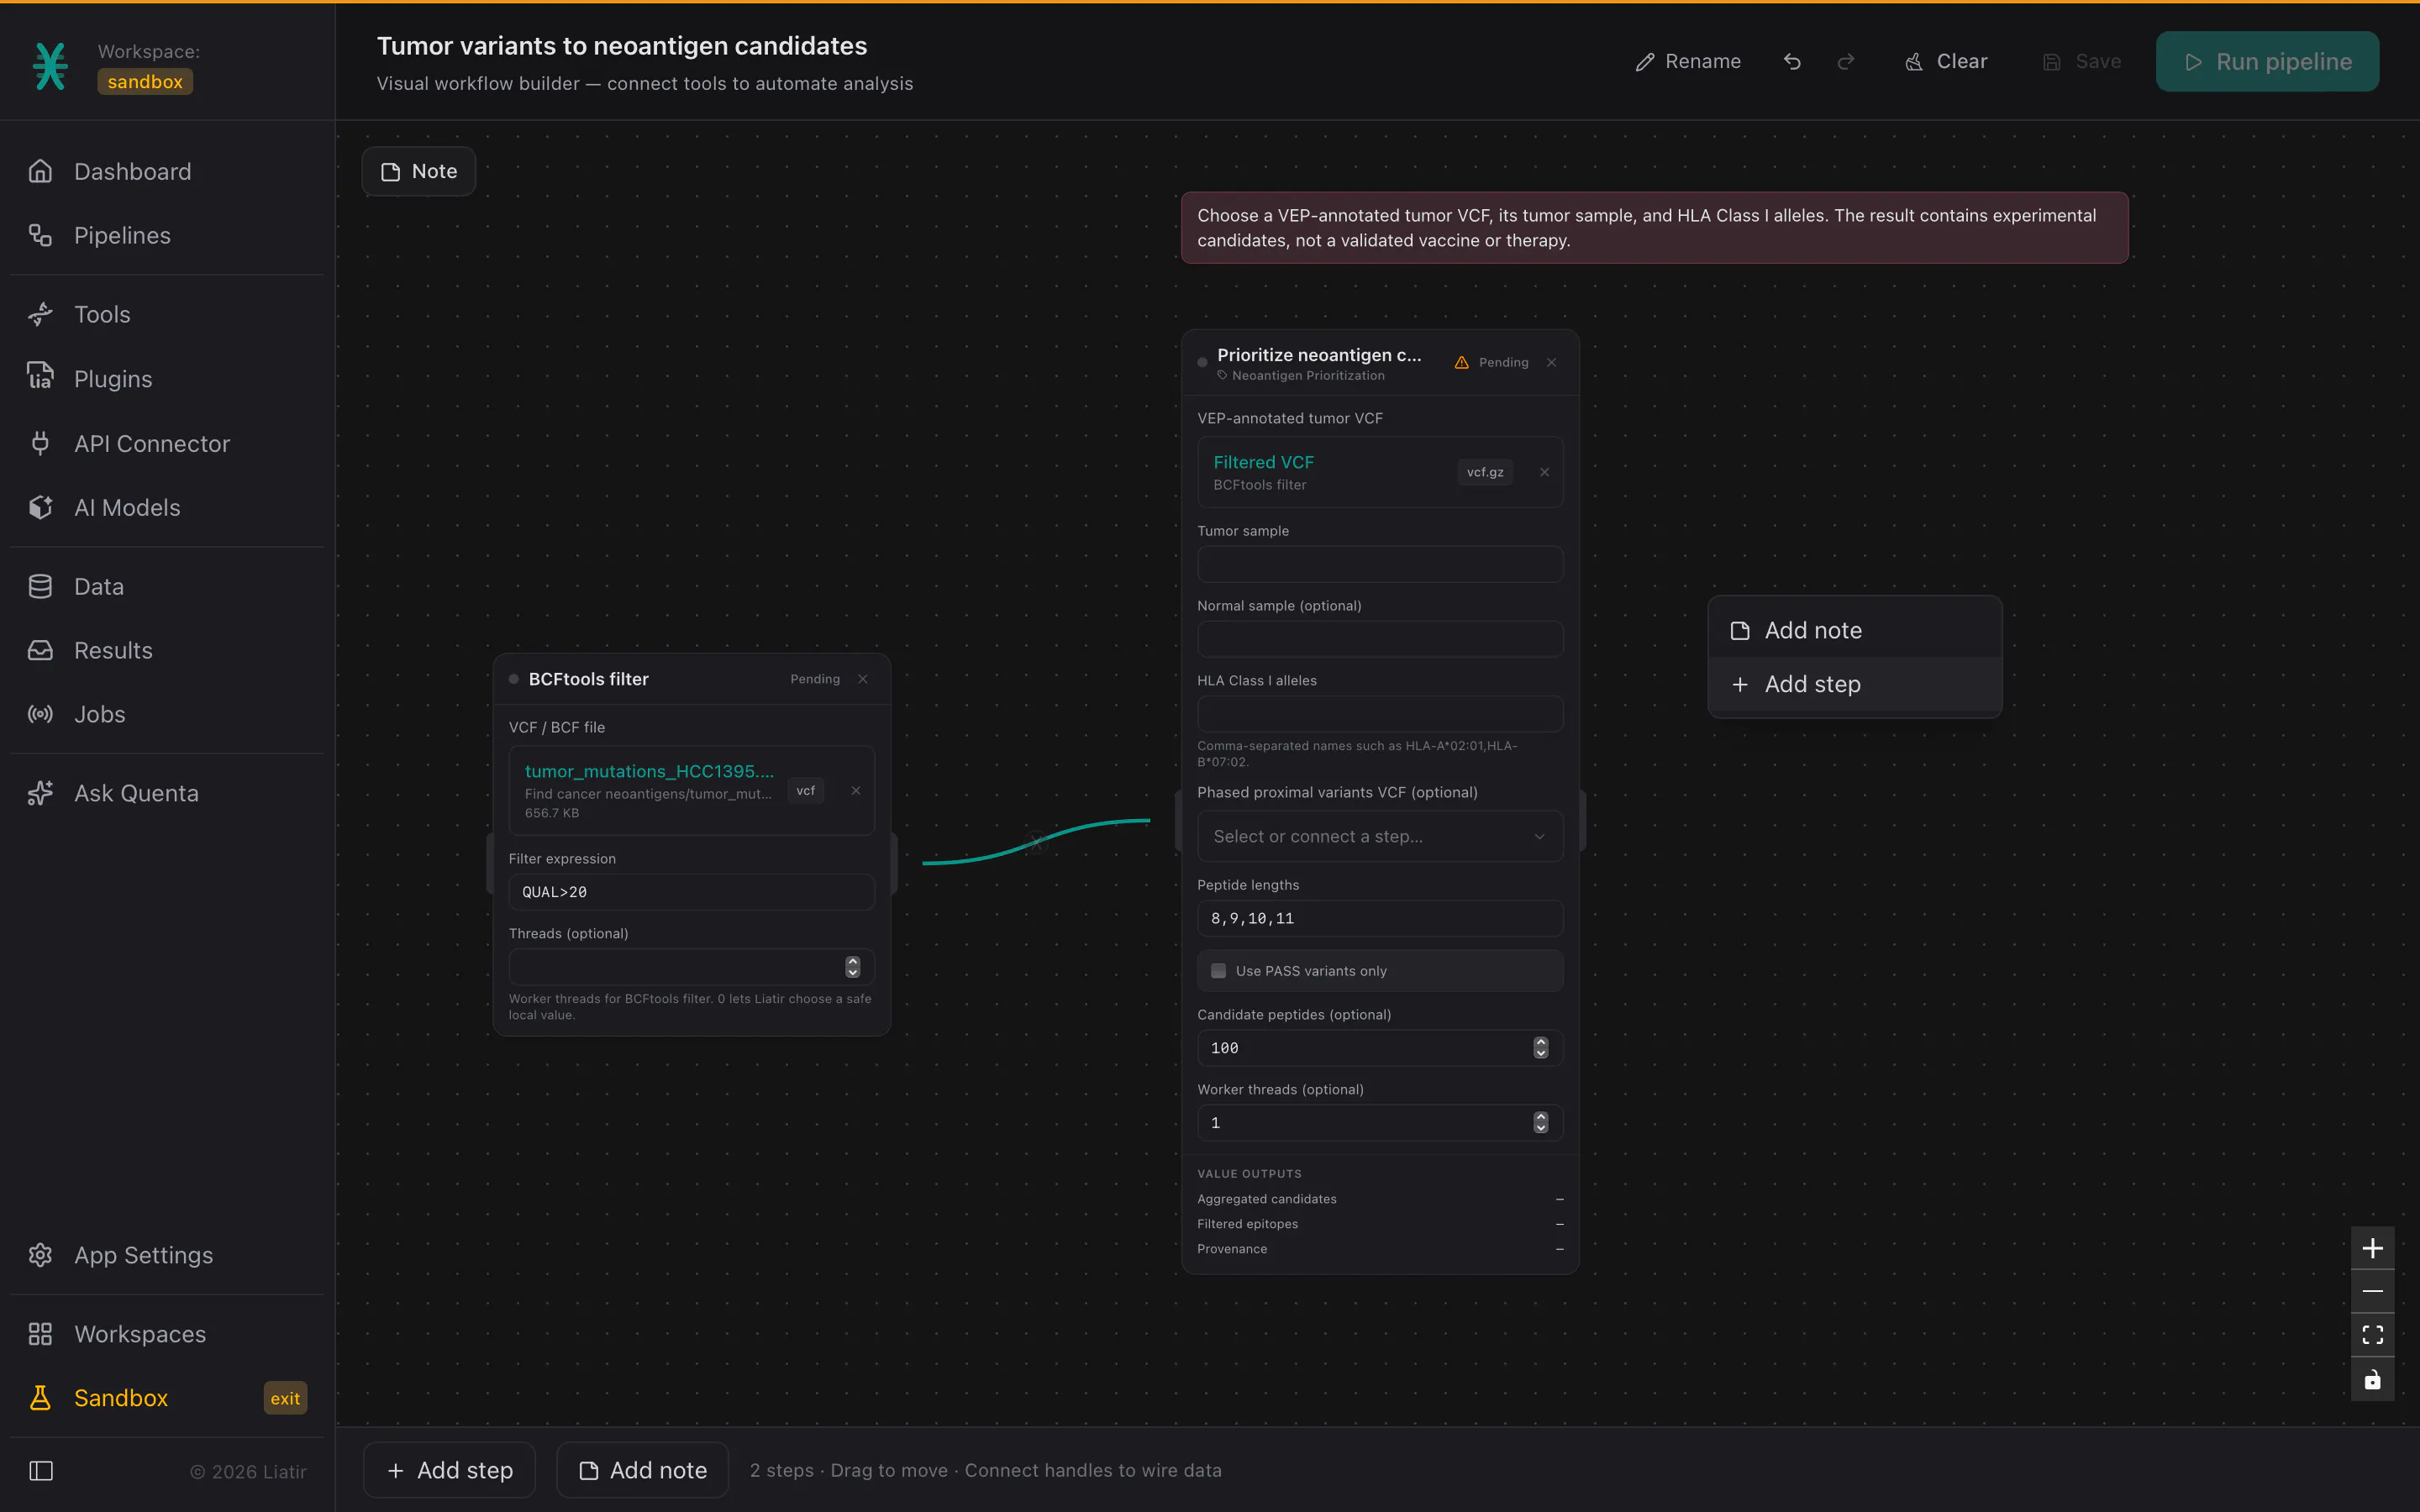Viewport: 2420px width, 1512px height.
Task: Click Add note in bottom bar
Action: (643, 1470)
